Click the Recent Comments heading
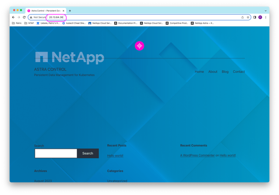 [x=194, y=145]
